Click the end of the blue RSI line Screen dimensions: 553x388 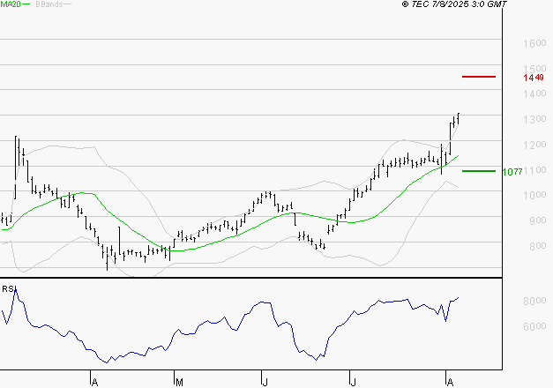coord(459,298)
